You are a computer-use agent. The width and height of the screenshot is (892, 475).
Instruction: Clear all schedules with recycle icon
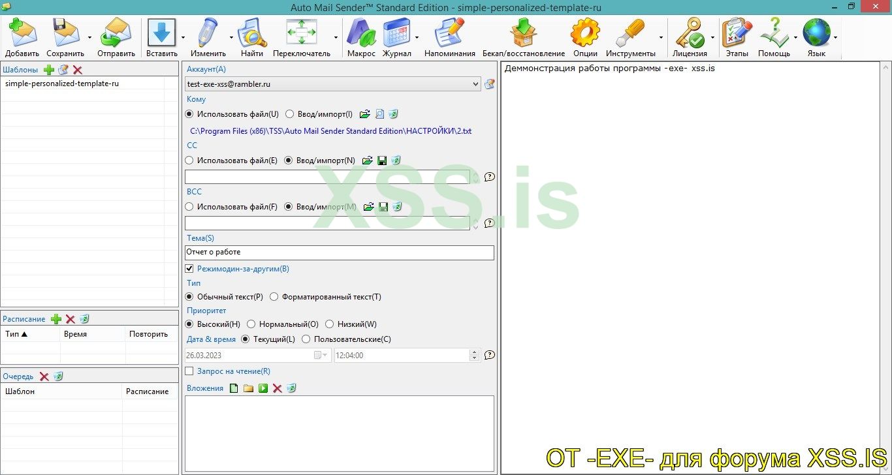[84, 319]
